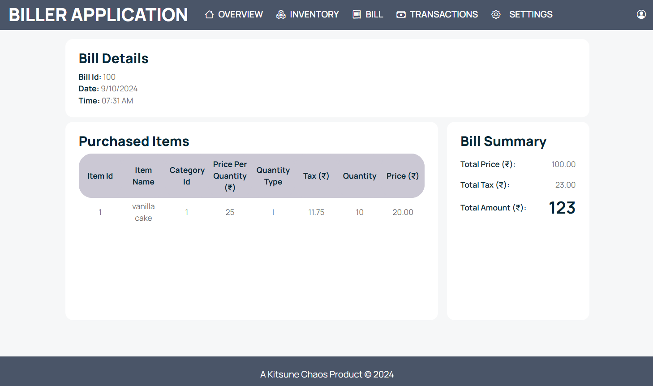653x386 pixels.
Task: Click the house icon beside Overview
Action: [209, 14]
